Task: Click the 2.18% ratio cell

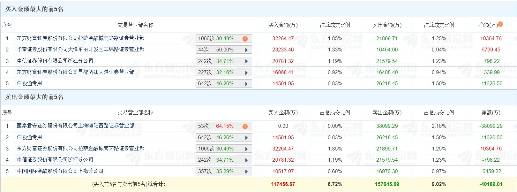Action: click(x=439, y=126)
